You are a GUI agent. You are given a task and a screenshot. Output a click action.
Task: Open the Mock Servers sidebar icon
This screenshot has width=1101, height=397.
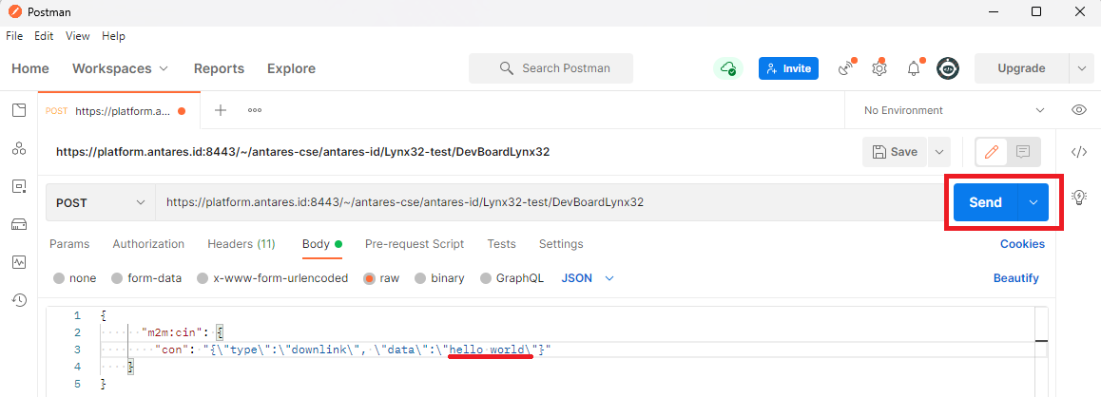pos(19,224)
